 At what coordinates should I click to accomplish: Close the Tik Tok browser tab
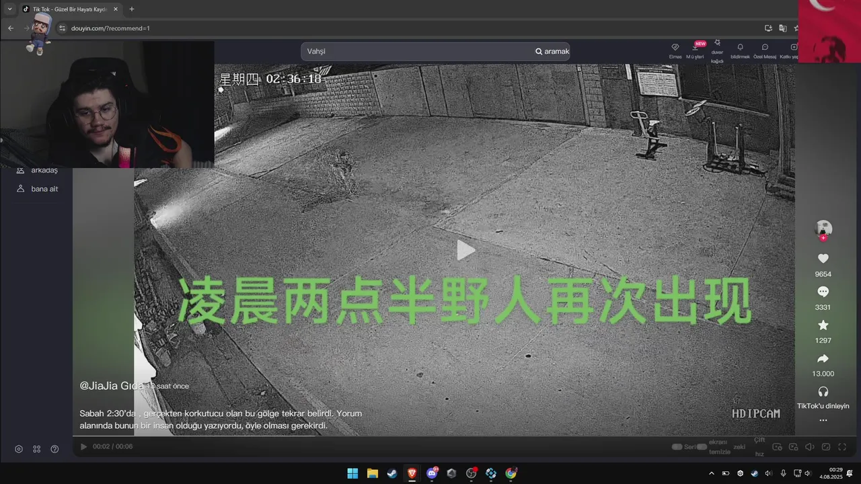[x=115, y=9]
